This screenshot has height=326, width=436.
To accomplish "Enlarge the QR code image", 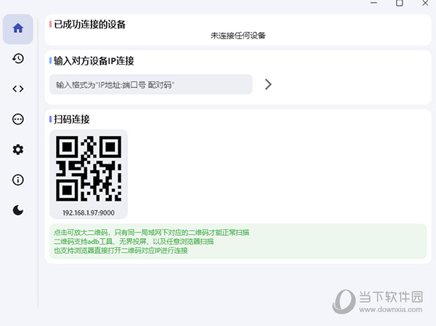I will coord(89,168).
